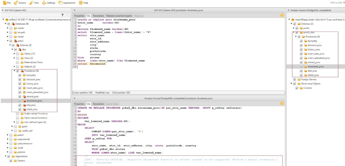Check the Tables [17] checkbox
Viewport: 345px width, 166px height.
pos(17,54)
